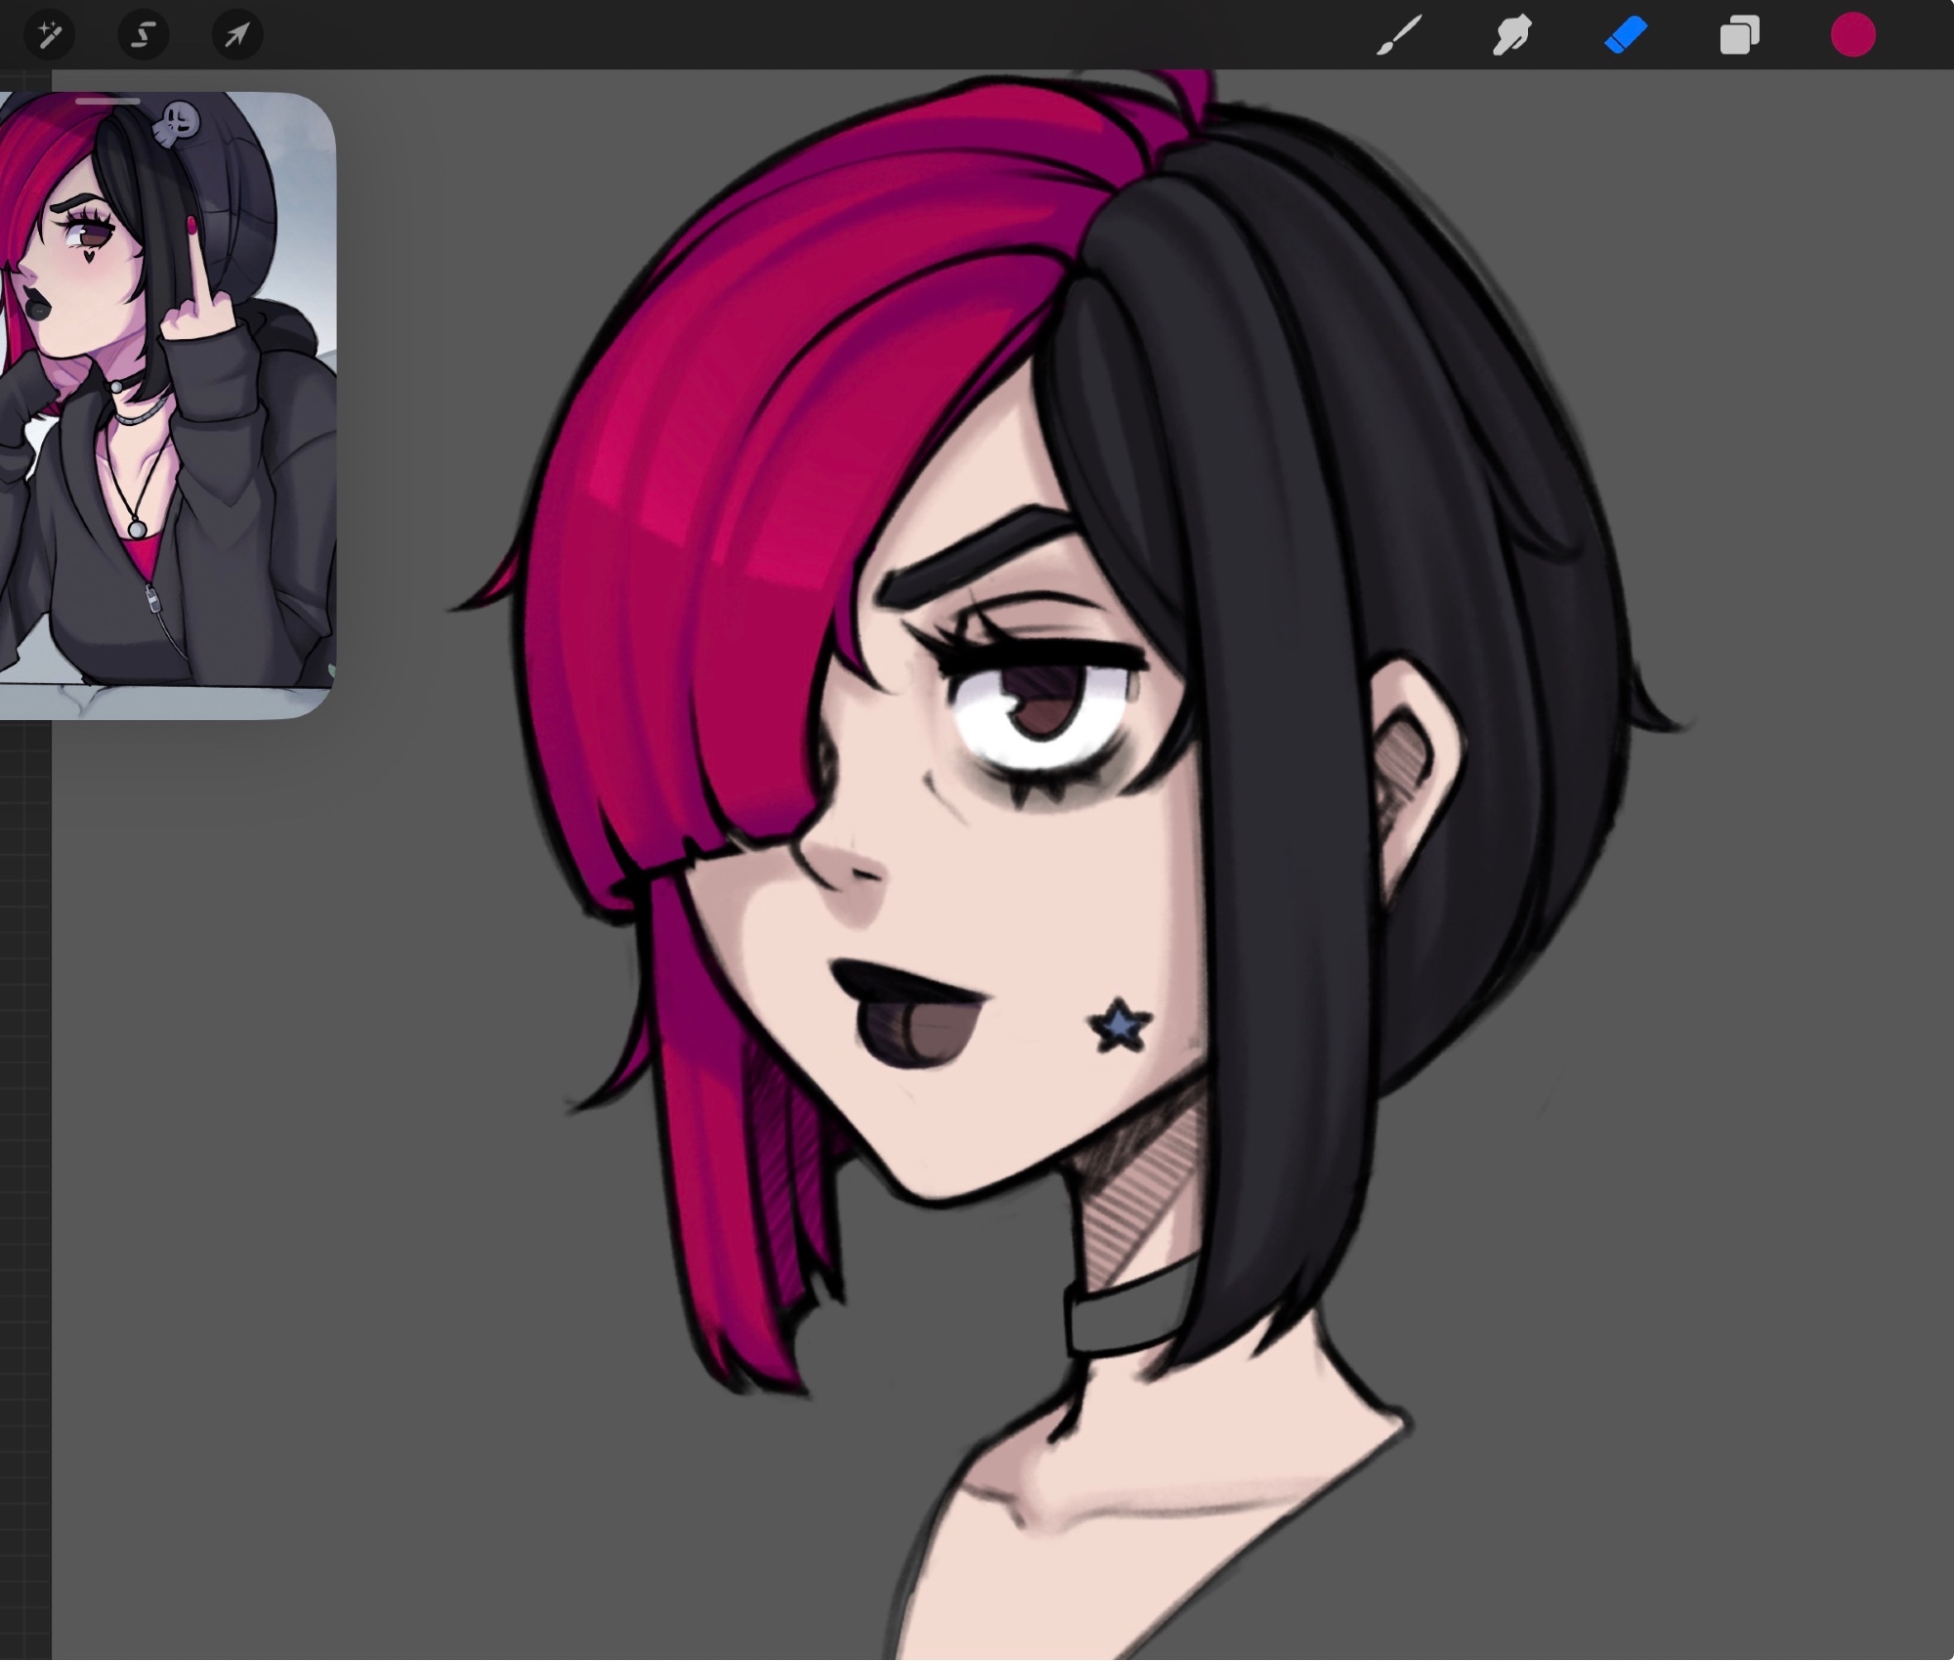Pick the Smudge finger tool

(1511, 36)
